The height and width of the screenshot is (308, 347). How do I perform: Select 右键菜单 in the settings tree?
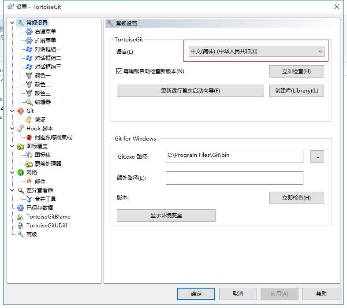tap(45, 32)
